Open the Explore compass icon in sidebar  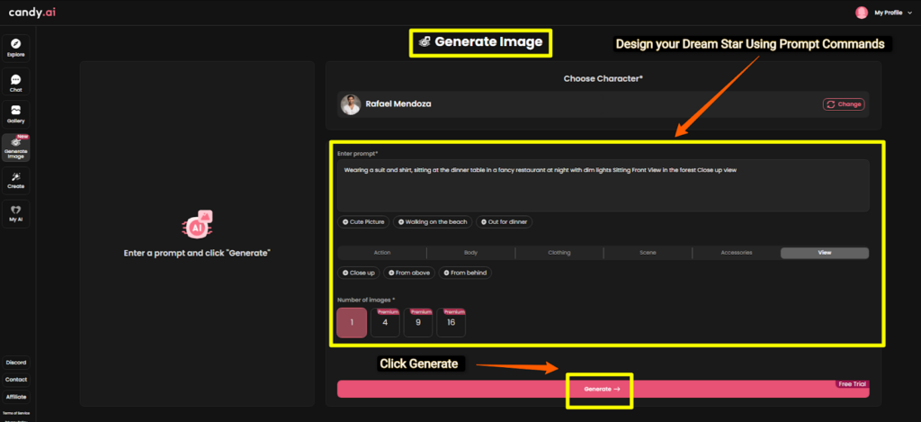pos(16,43)
